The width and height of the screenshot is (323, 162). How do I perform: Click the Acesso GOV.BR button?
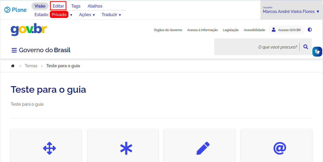(x=286, y=30)
